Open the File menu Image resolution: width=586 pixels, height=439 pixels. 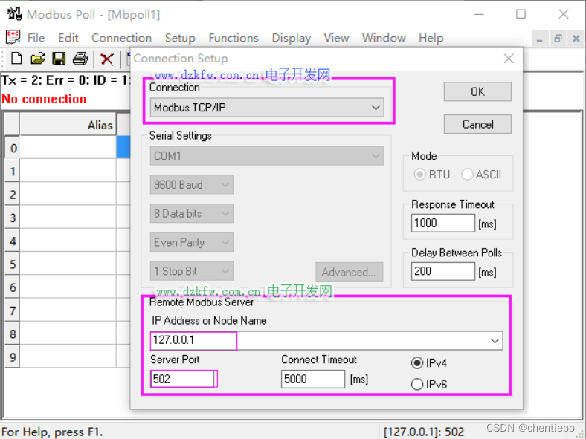click(36, 38)
